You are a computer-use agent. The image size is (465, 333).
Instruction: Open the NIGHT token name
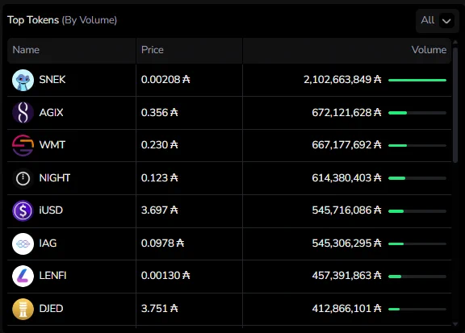pos(55,177)
